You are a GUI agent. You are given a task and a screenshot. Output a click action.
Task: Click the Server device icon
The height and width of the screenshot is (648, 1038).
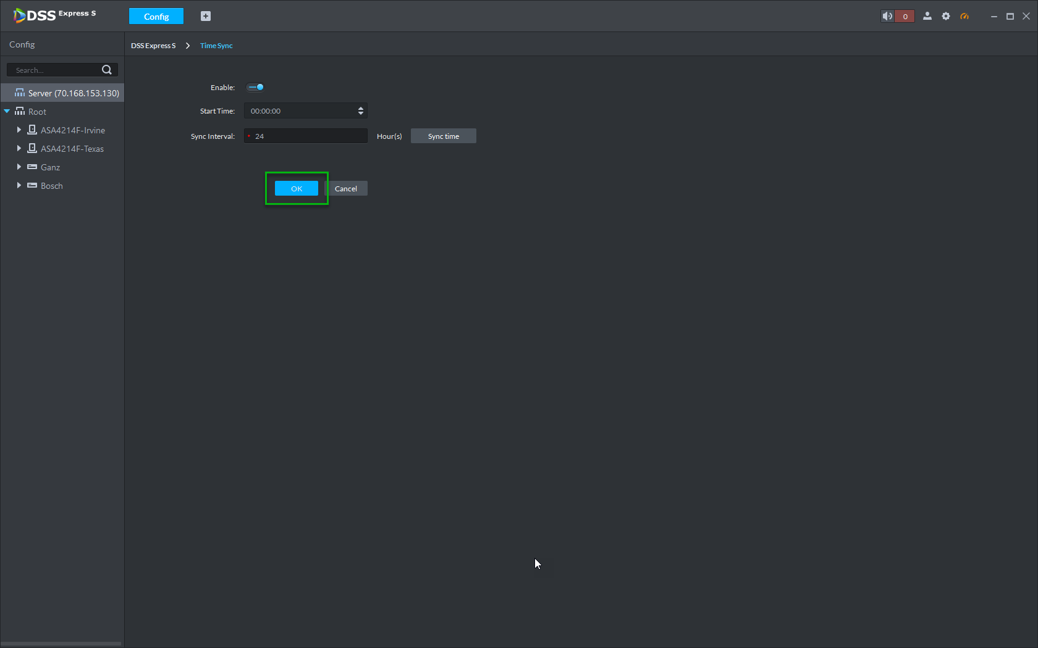click(20, 93)
